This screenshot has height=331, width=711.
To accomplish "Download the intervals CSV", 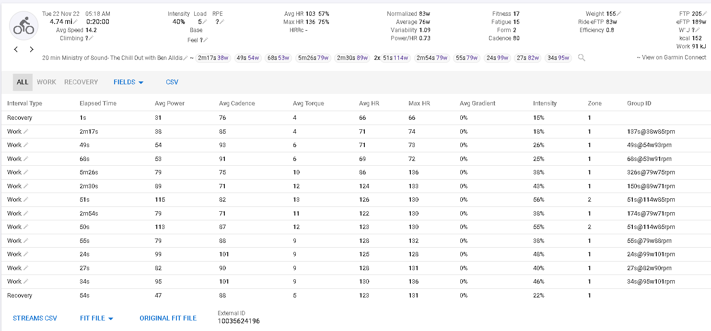I will tap(172, 82).
